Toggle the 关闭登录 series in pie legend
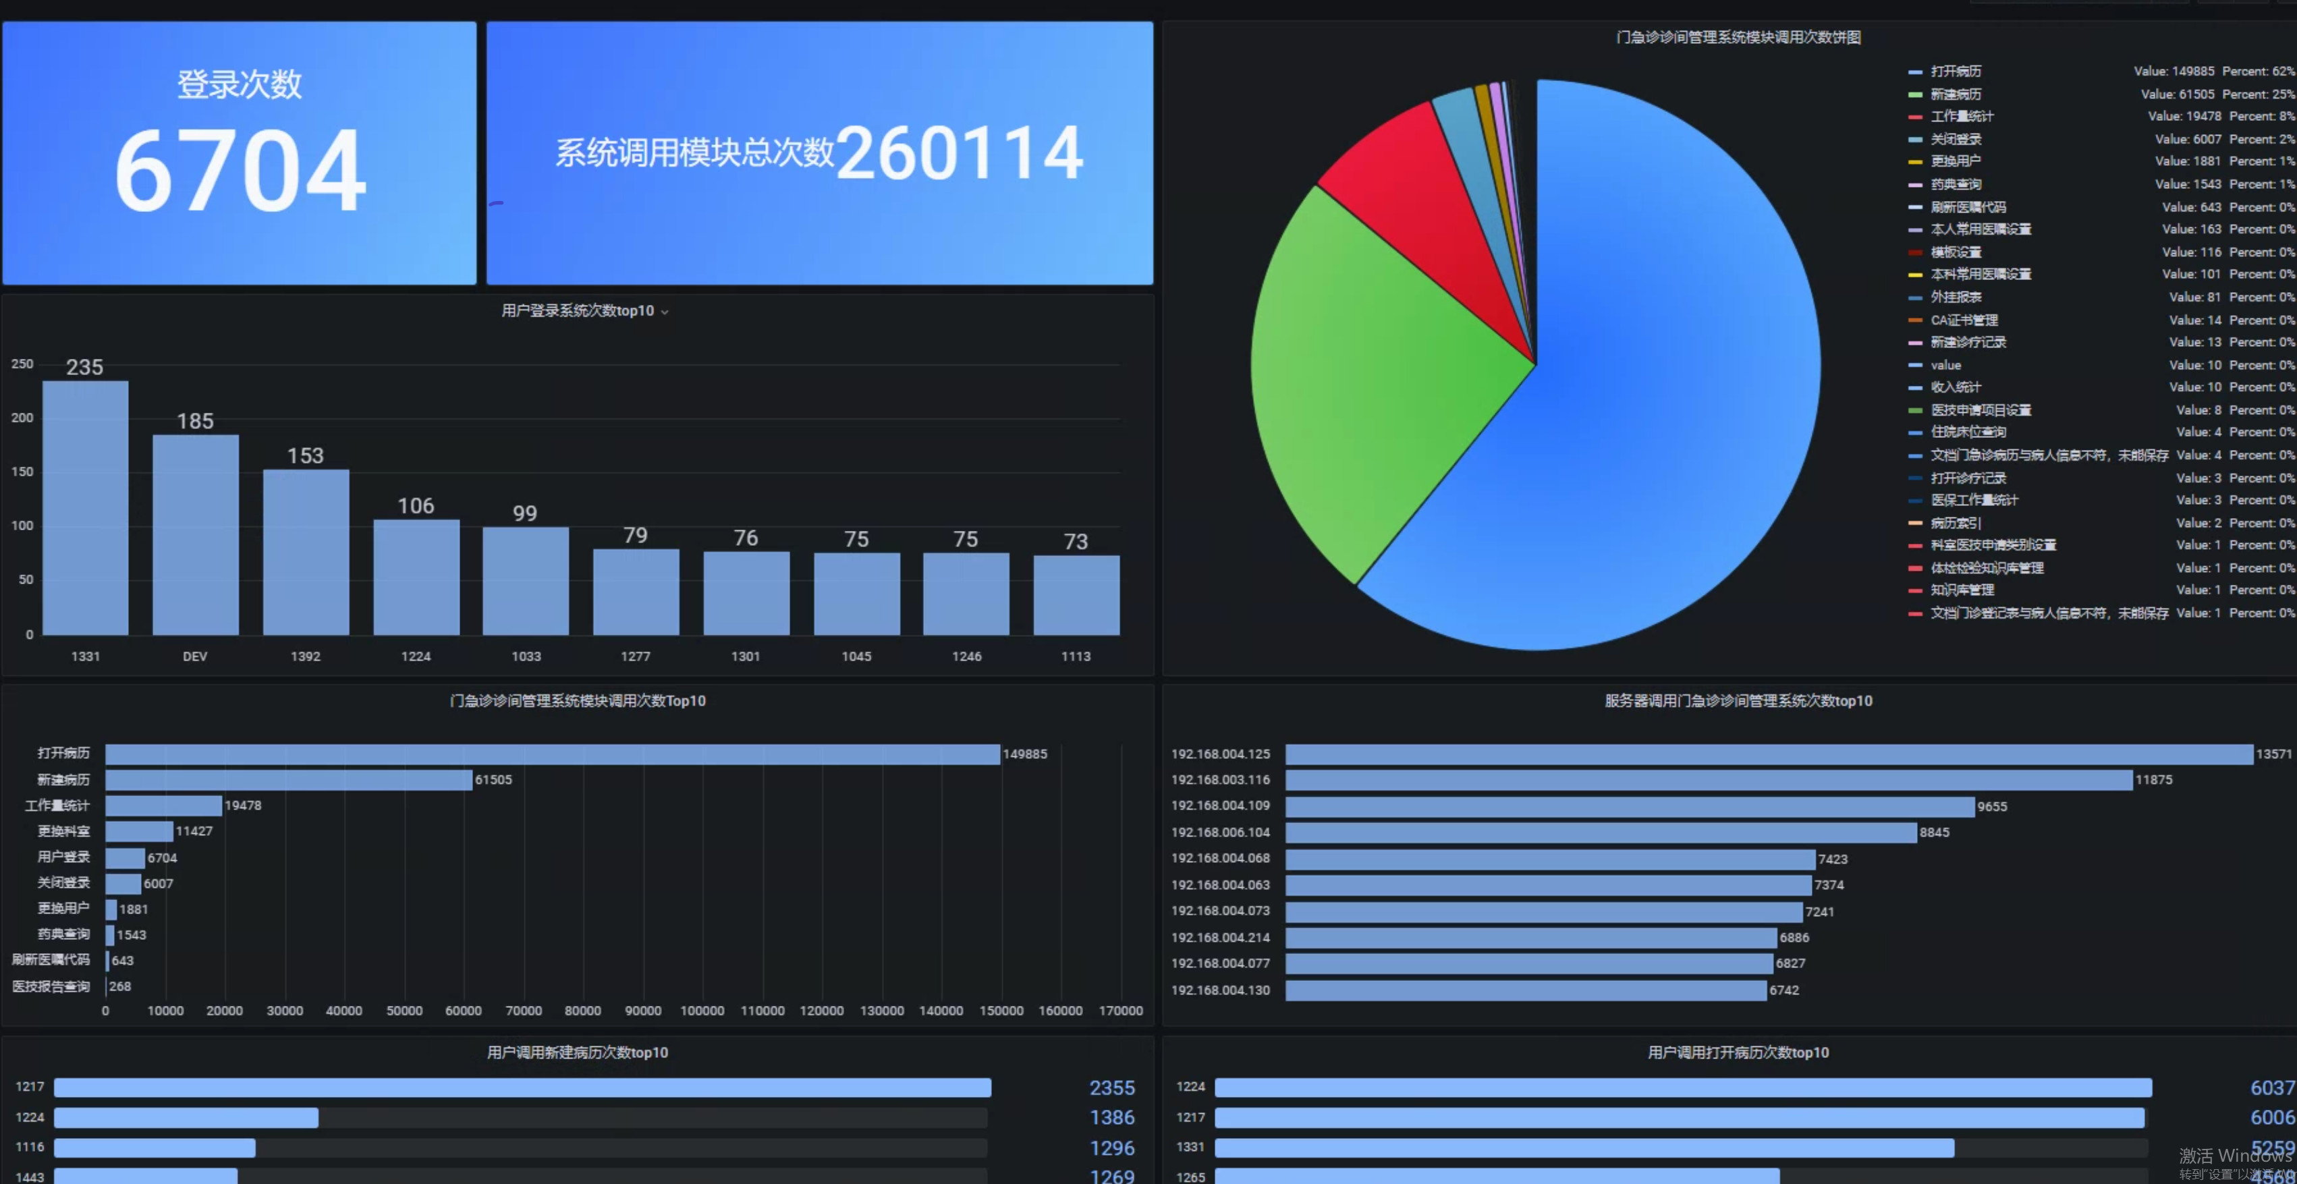 pyautogui.click(x=1956, y=139)
